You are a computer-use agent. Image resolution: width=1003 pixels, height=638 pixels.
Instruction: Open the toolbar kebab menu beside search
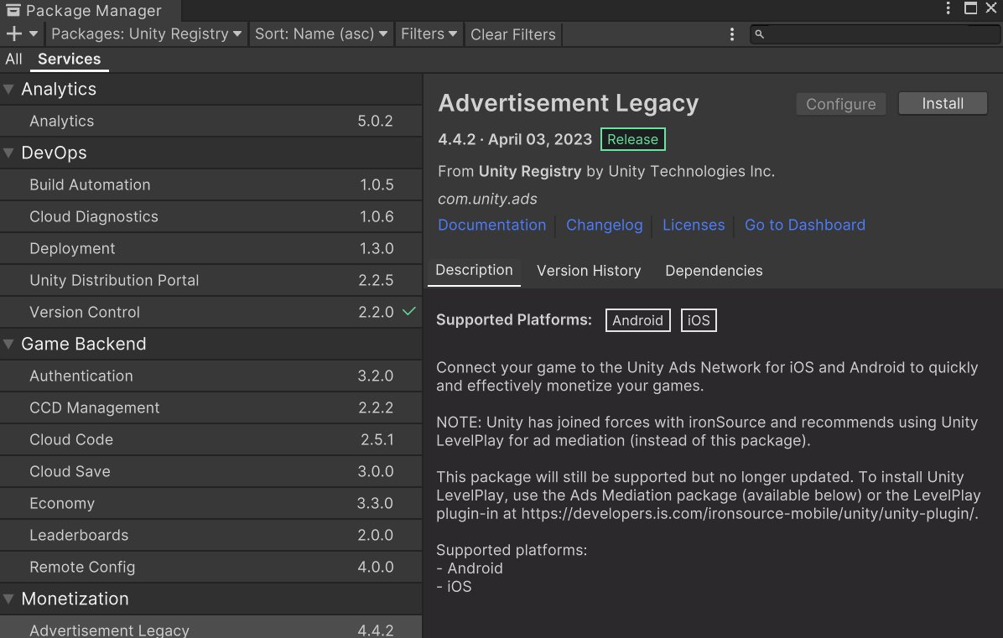pos(732,34)
